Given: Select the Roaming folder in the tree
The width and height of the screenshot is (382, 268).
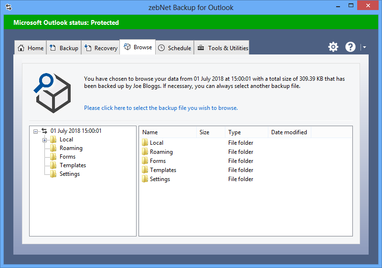Looking at the screenshot, I should 71,148.
